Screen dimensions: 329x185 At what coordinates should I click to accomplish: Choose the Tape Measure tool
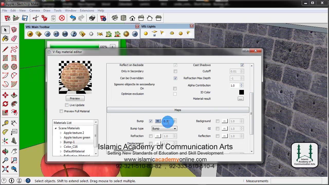click(x=5, y=123)
